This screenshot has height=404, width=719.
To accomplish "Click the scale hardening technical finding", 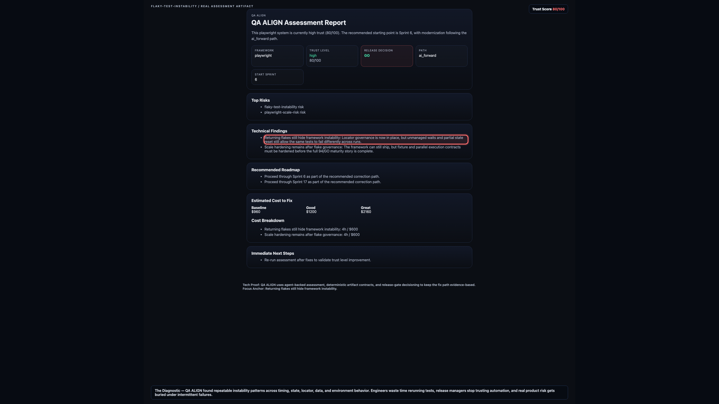I will point(362,149).
